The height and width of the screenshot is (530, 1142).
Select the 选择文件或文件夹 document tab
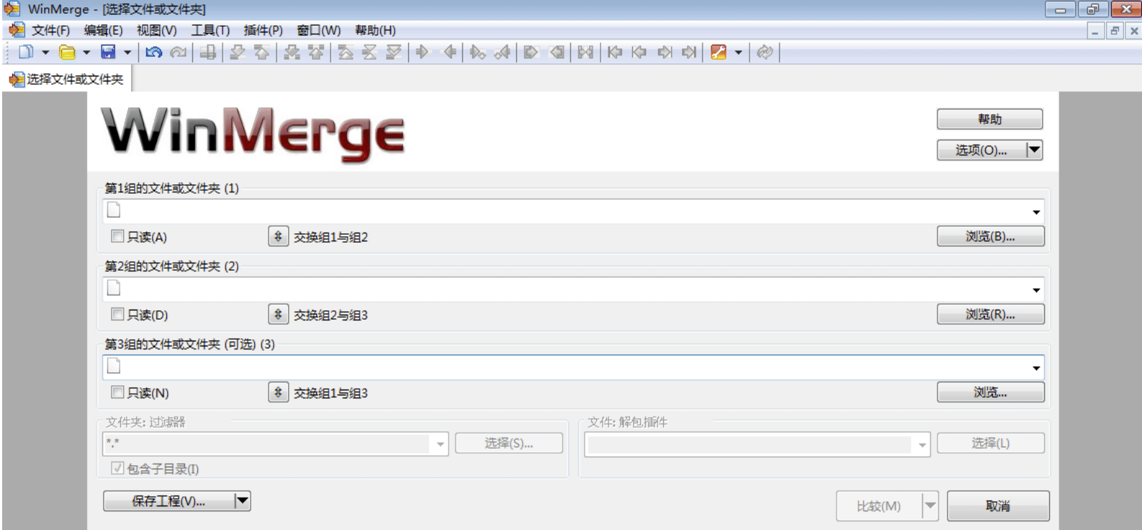tap(67, 79)
